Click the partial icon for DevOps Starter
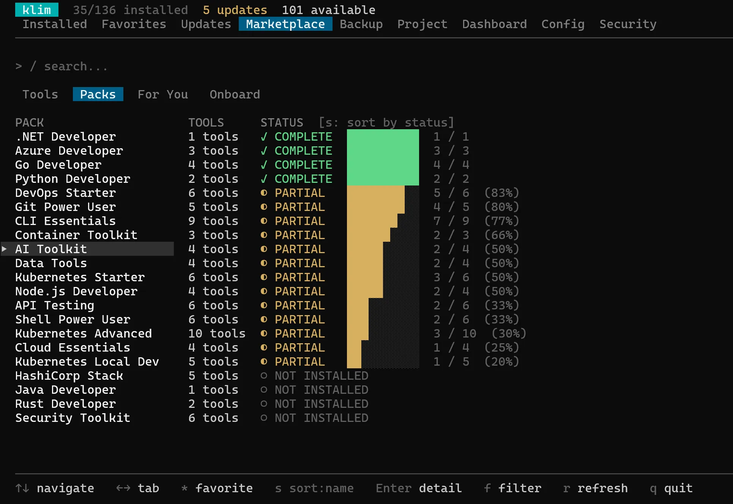Viewport: 733px width, 504px height. pyautogui.click(x=264, y=193)
